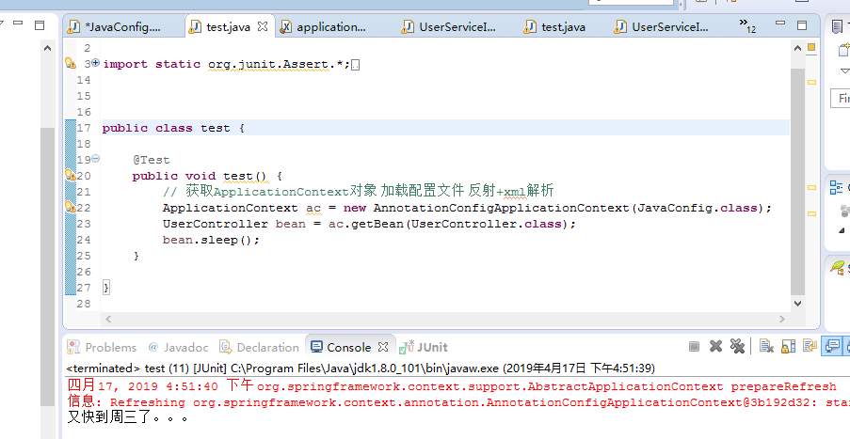Click the Outline icon in right panel
This screenshot has width=850, height=439.
836,187
